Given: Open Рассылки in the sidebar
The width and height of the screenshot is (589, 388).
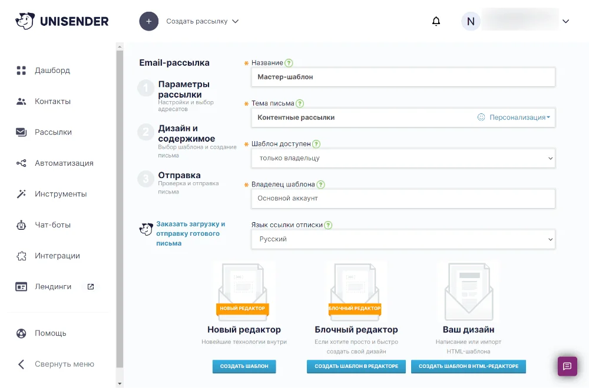Looking at the screenshot, I should (53, 132).
